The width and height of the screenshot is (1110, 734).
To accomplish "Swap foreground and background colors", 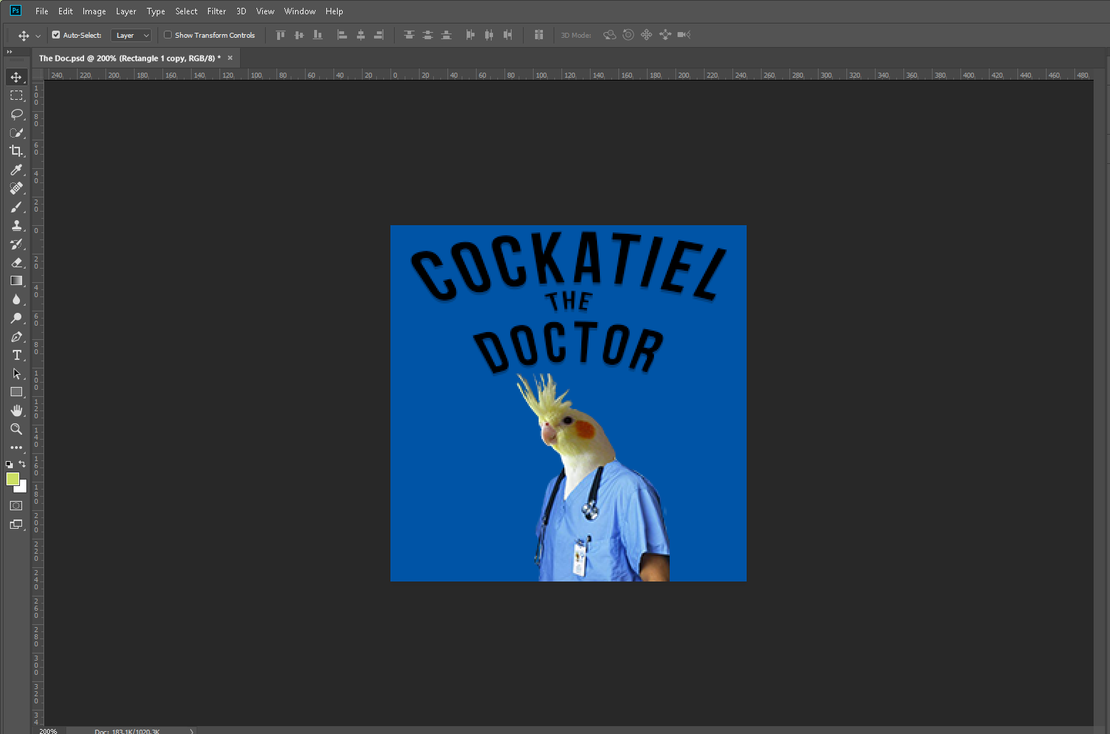I will [x=22, y=464].
